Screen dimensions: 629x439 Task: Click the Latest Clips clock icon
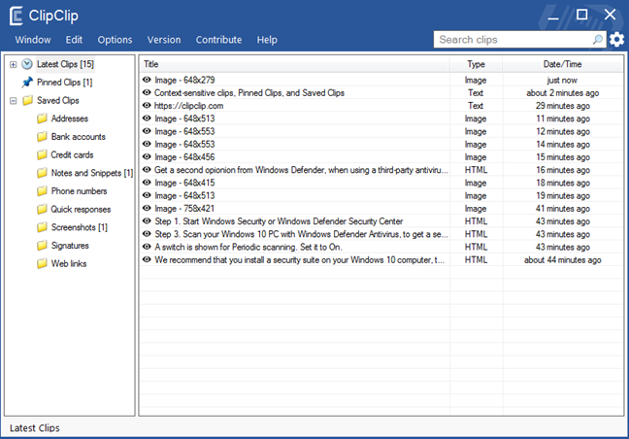click(27, 64)
